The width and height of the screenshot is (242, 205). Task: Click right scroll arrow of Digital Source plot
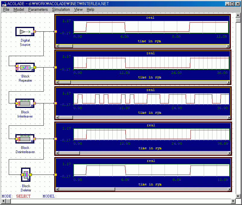[x=228, y=46]
